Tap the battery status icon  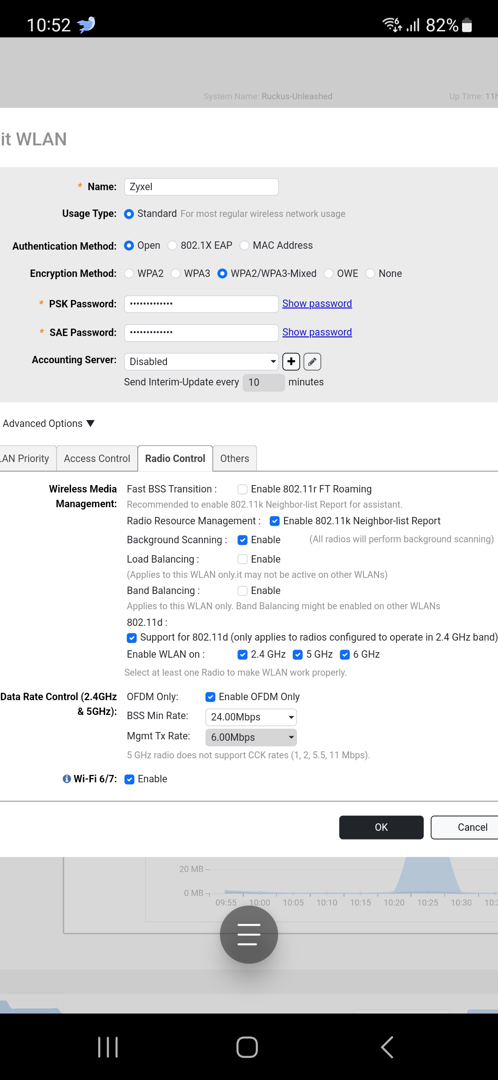(467, 25)
